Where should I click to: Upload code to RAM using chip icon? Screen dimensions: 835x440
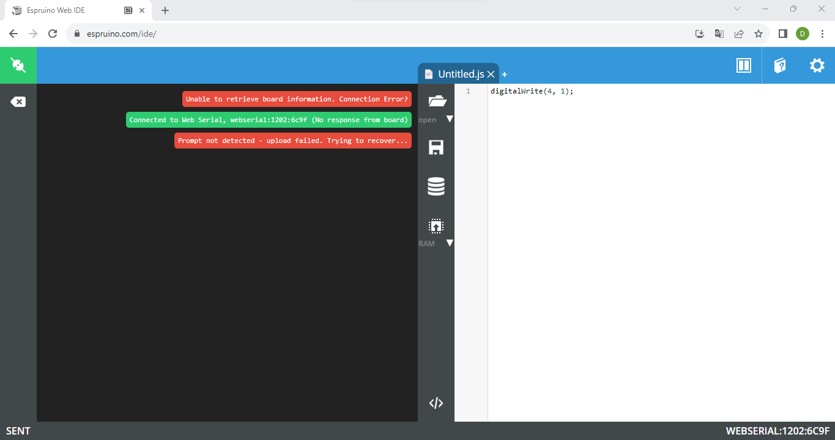coord(436,226)
